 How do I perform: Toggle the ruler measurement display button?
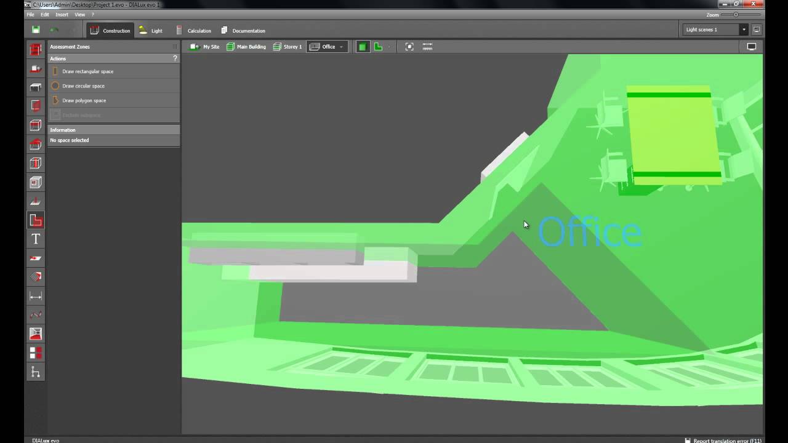coord(427,47)
